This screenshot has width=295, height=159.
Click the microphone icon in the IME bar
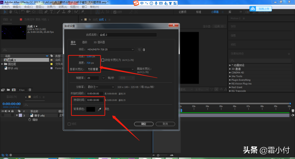pos(156,3)
